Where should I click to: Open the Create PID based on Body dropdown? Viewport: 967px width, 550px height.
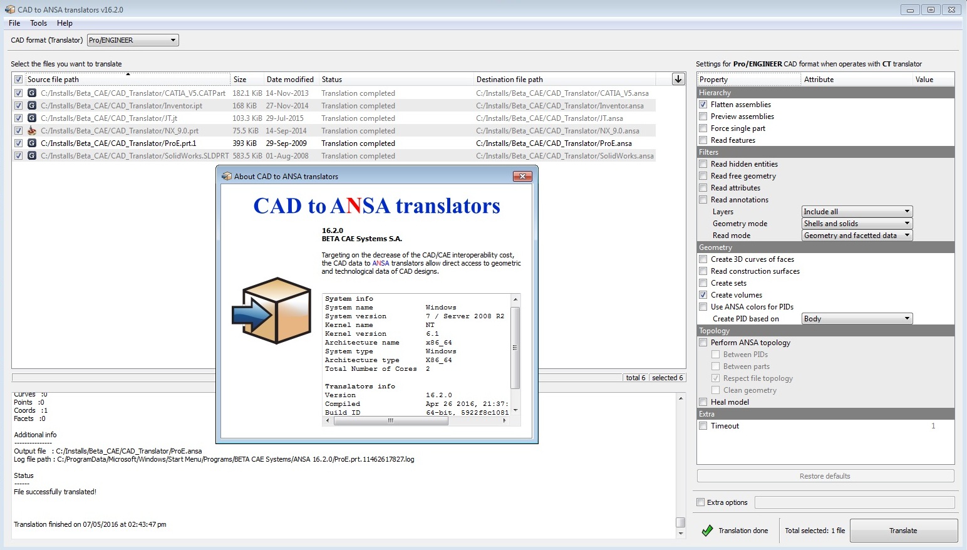(x=856, y=319)
